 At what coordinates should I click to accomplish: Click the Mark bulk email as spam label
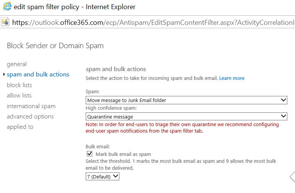click(x=123, y=154)
